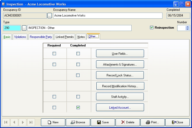Save the current inspection

click(x=103, y=122)
